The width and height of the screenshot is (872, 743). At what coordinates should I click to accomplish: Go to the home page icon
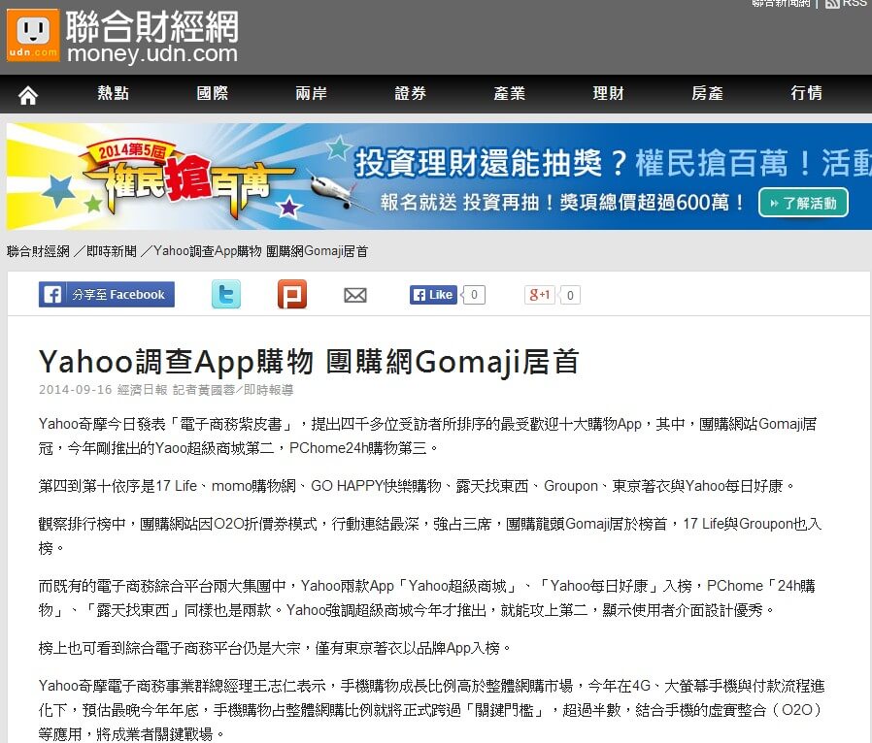[x=28, y=95]
